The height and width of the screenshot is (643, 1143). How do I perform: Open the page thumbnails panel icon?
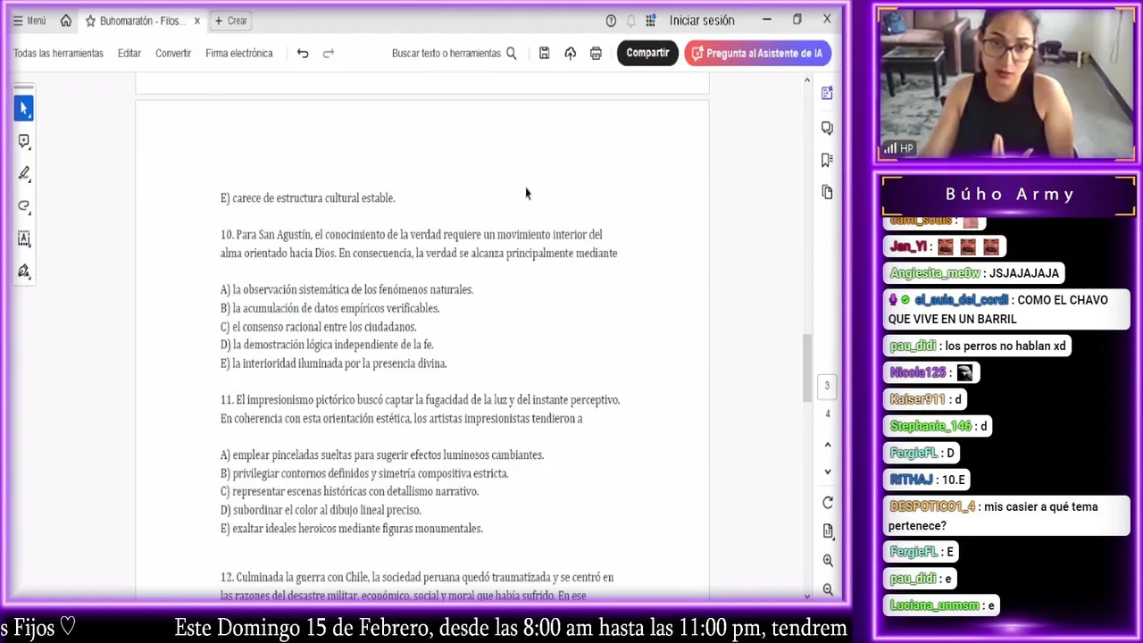coord(827,192)
